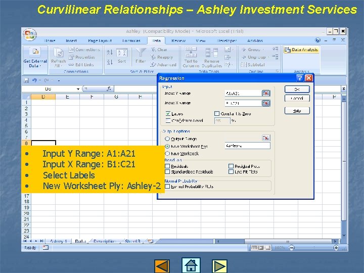This screenshot has height=273, width=364.
Task: Click Cancel in Regression dialog
Action: click(297, 98)
